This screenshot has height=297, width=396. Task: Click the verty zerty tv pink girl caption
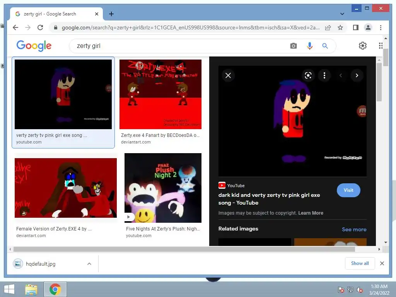point(51,135)
